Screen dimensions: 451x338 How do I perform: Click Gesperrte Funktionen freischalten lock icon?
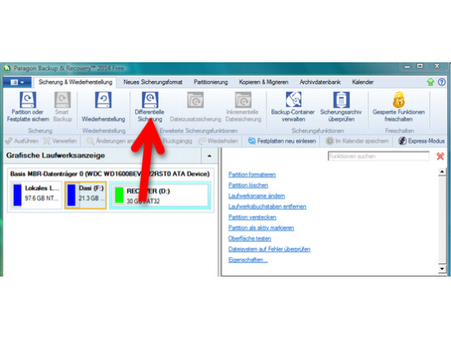pyautogui.click(x=398, y=99)
